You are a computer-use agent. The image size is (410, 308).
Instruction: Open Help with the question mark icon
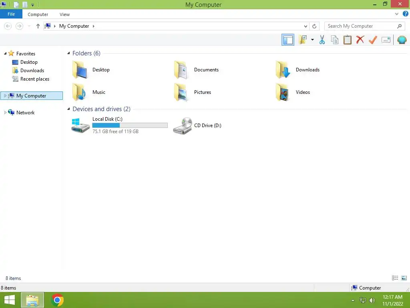406,14
